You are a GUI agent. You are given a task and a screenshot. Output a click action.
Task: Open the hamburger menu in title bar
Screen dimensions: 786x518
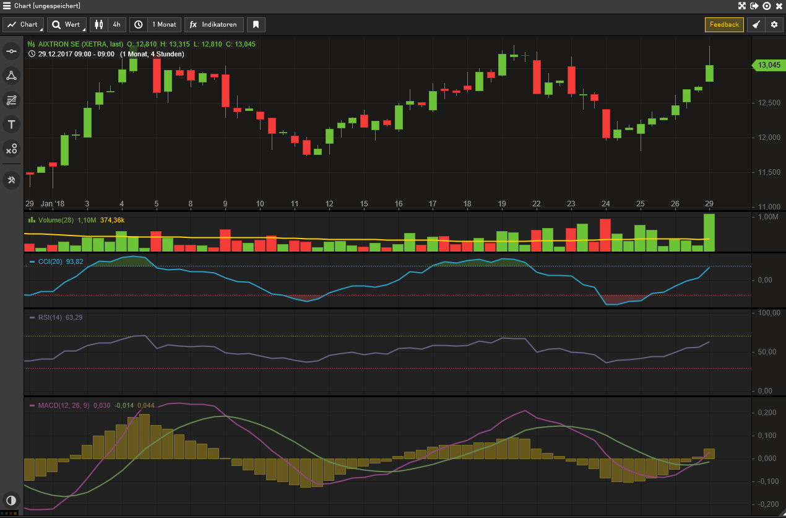coord(6,6)
